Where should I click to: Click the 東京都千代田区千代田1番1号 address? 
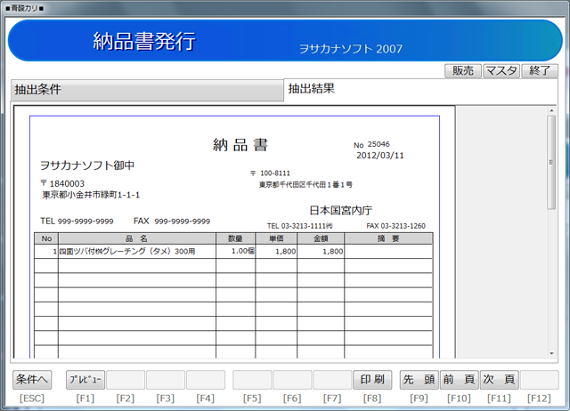pyautogui.click(x=305, y=185)
